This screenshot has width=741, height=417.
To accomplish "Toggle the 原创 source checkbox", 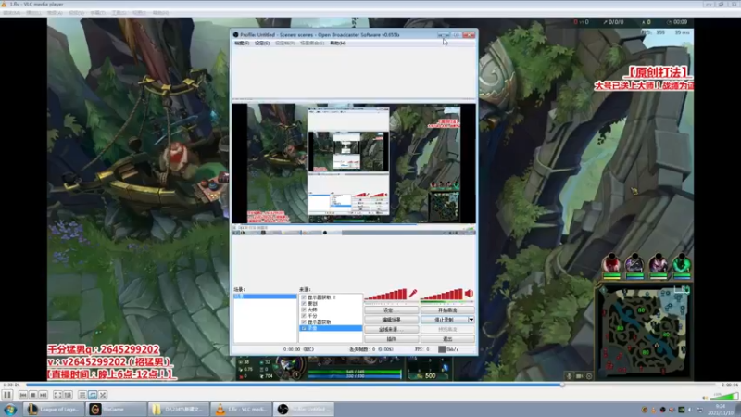I will pos(304,304).
